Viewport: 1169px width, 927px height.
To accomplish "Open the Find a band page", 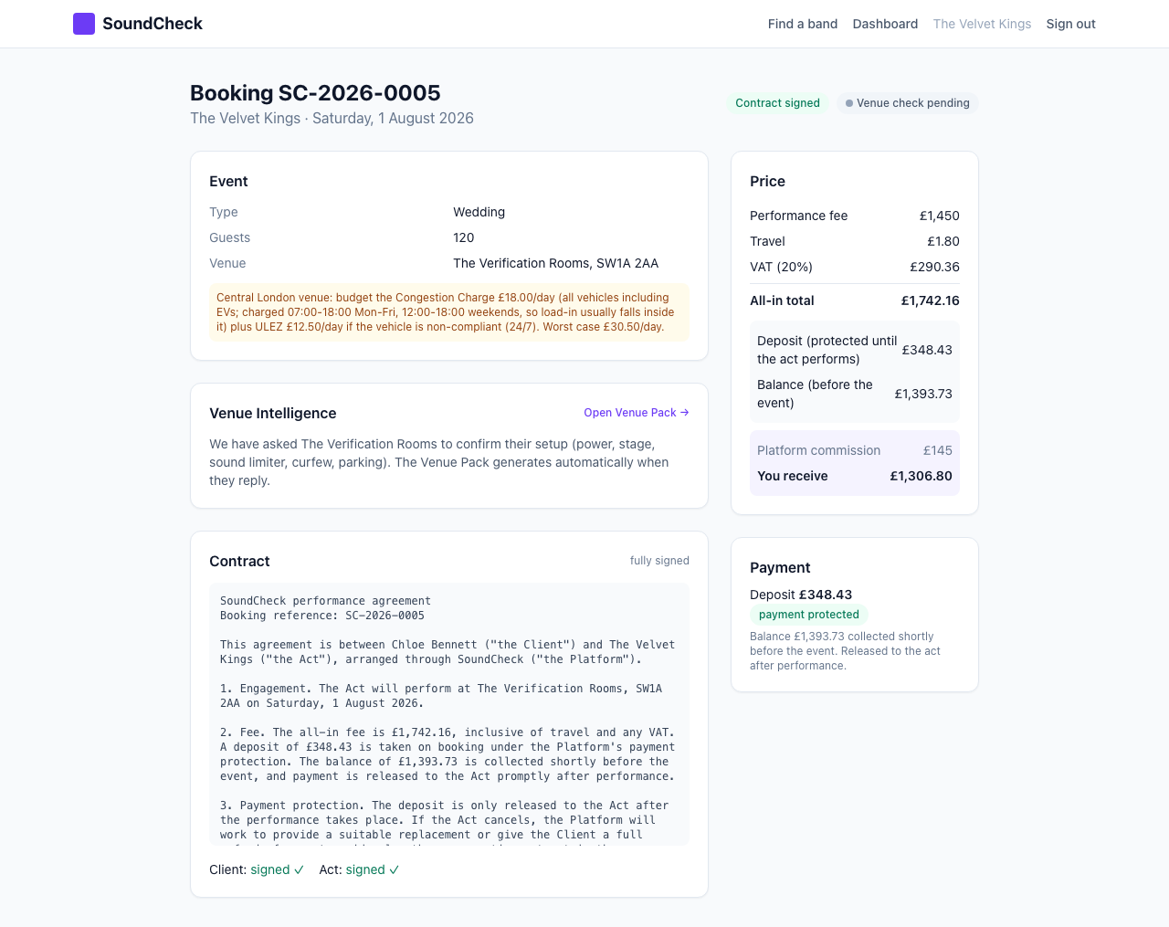I will point(803,24).
